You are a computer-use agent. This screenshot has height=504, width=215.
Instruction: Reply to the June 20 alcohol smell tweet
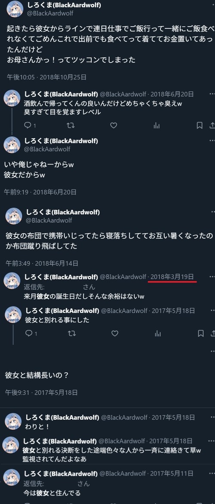[28, 126]
